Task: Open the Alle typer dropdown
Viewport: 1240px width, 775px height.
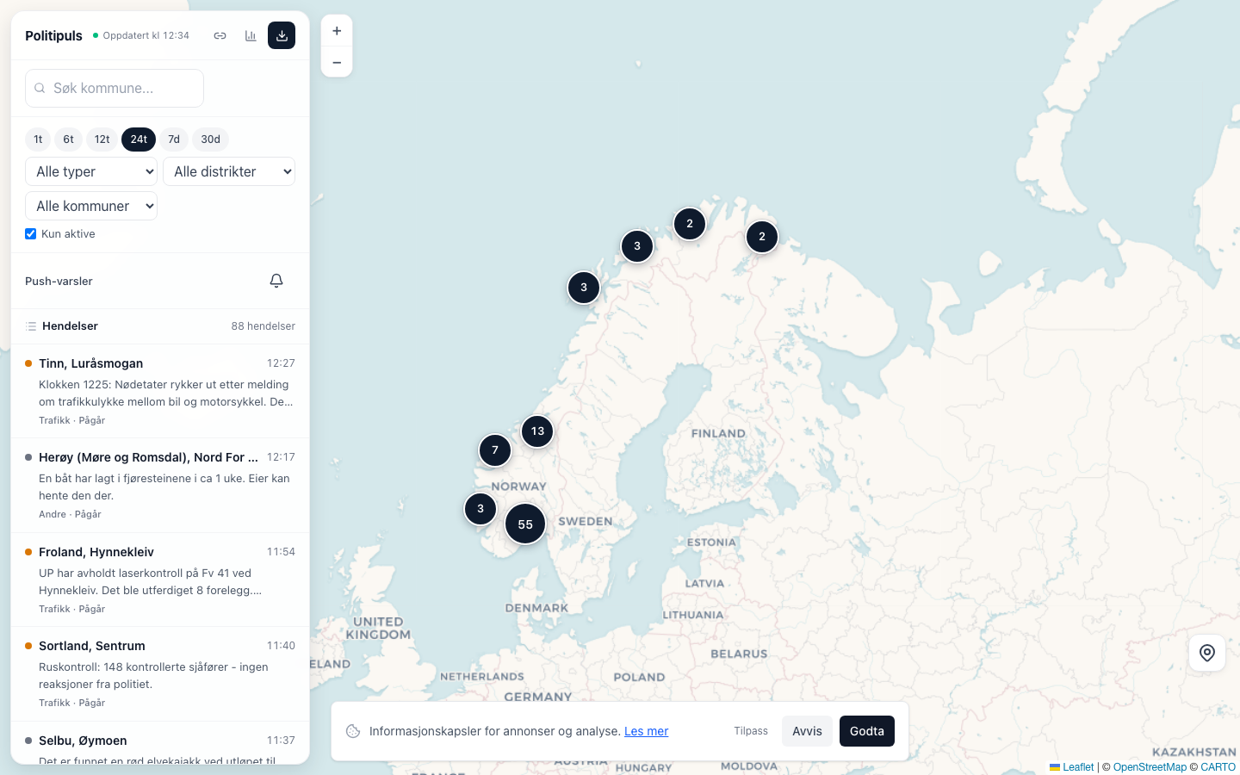Action: click(x=91, y=171)
